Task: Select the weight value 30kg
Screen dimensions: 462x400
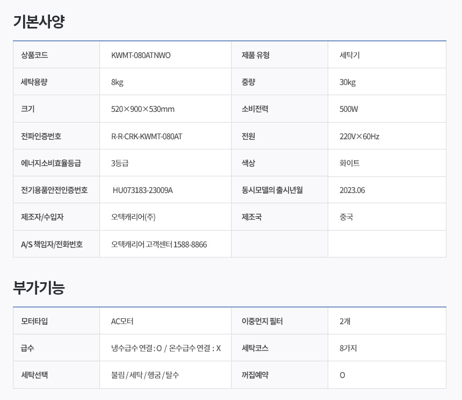Action: click(348, 82)
